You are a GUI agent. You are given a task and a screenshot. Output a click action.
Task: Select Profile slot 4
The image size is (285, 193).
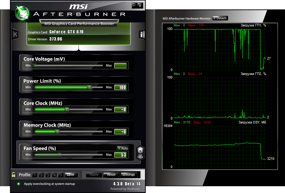[x=55, y=175]
